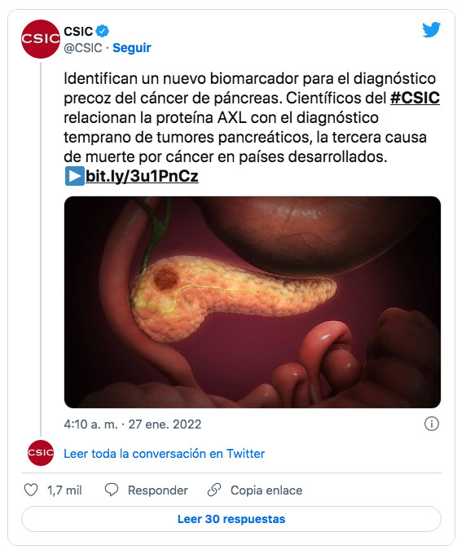
Task: Open the pancreas illustration image
Action: (253, 302)
